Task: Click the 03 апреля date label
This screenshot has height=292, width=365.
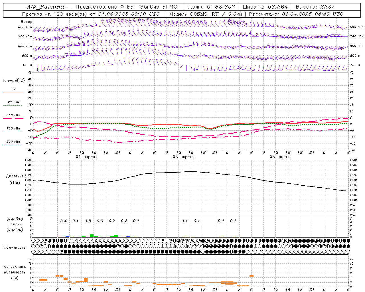Action: 281,157
